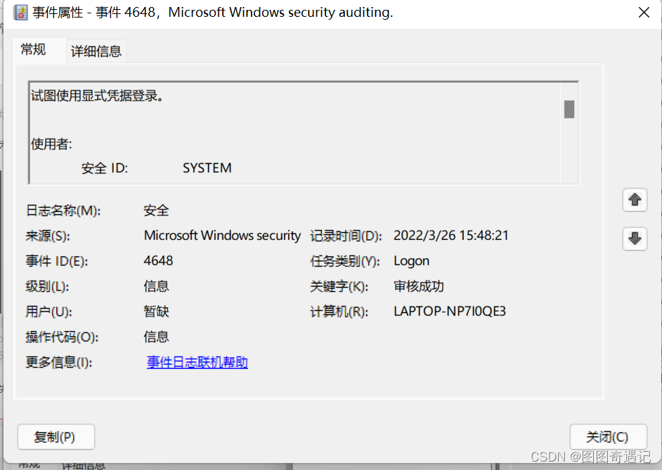Click the SYSTEM security ID text

[x=207, y=168]
